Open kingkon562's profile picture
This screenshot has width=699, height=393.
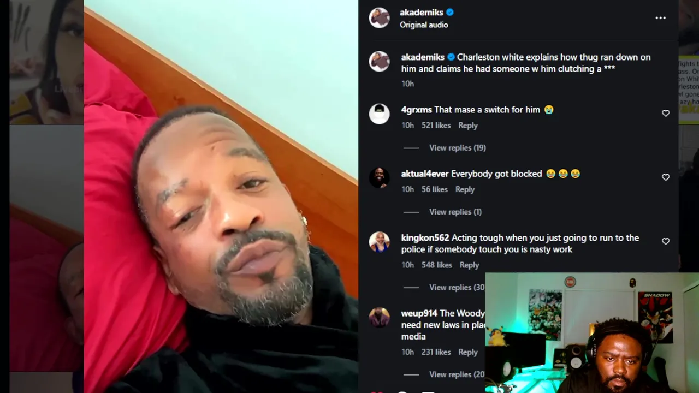tap(379, 242)
